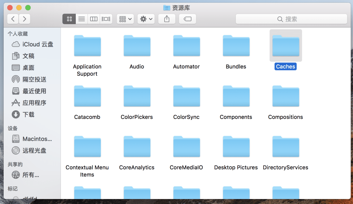Switch to Cover Flow view
The image size is (353, 204).
106,19
